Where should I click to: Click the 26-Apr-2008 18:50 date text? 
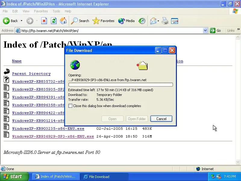point(117,136)
